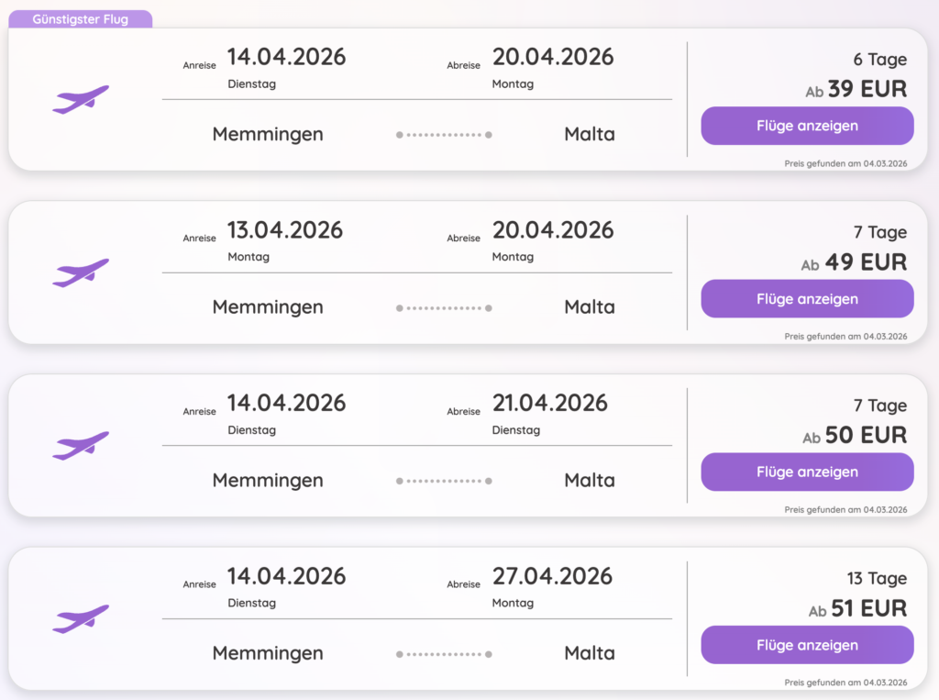
Task: Click the Günstigster Flug badge
Action: [80, 19]
